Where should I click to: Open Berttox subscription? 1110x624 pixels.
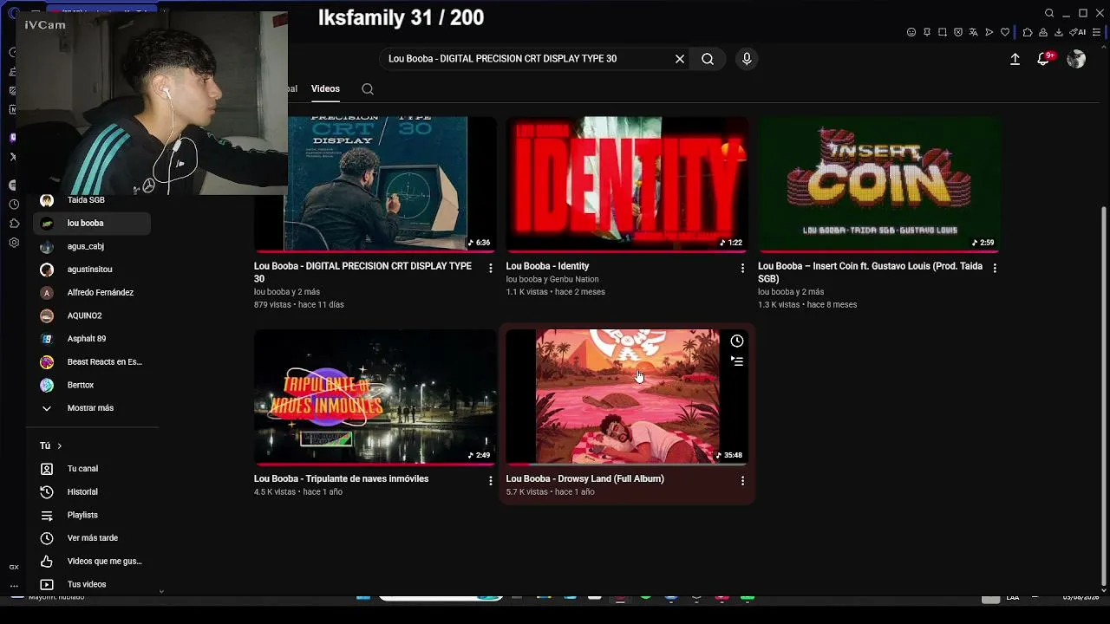tap(92, 385)
